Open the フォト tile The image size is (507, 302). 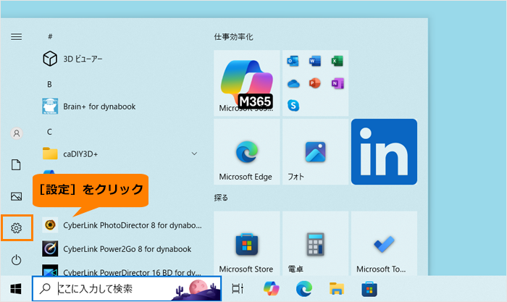click(x=316, y=151)
